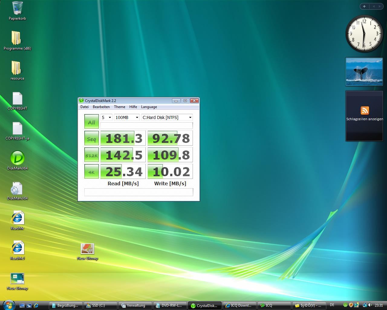The width and height of the screenshot is (387, 310).
Task: Click the Seq write result 92.78
Action: coord(170,138)
